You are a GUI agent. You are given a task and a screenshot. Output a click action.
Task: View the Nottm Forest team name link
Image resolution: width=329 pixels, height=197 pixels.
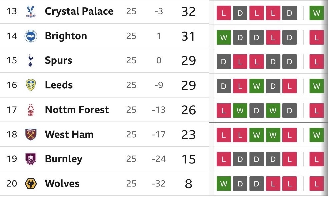click(77, 110)
